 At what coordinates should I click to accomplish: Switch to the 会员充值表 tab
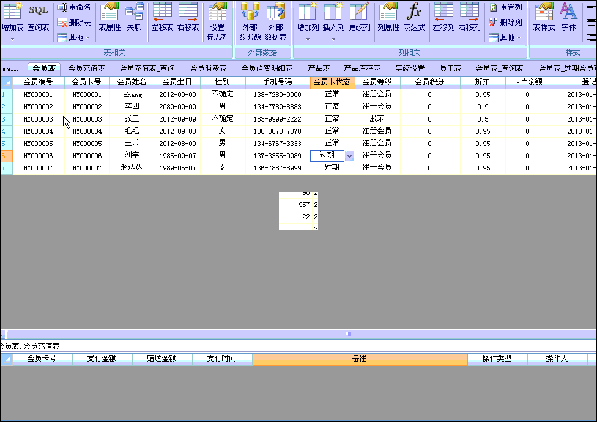[86, 68]
